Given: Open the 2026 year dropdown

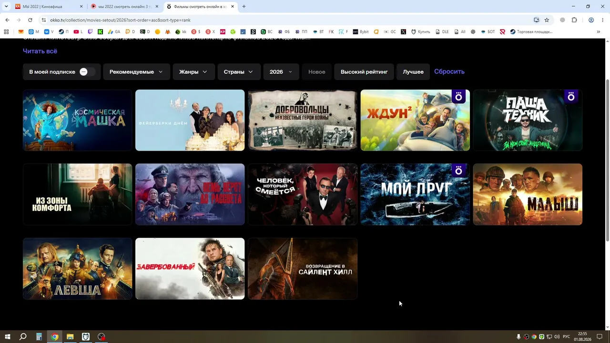Looking at the screenshot, I should 281,72.
